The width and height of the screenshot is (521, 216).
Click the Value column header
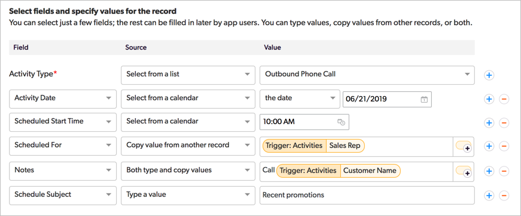272,47
